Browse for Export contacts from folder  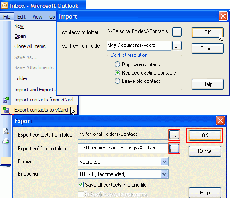coord(174,134)
